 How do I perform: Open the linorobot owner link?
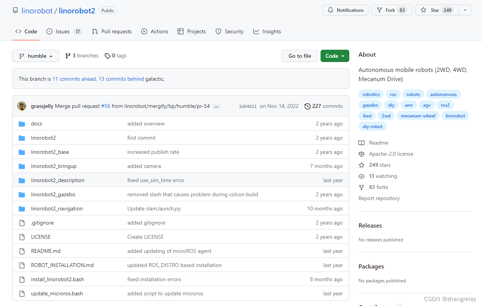point(37,11)
